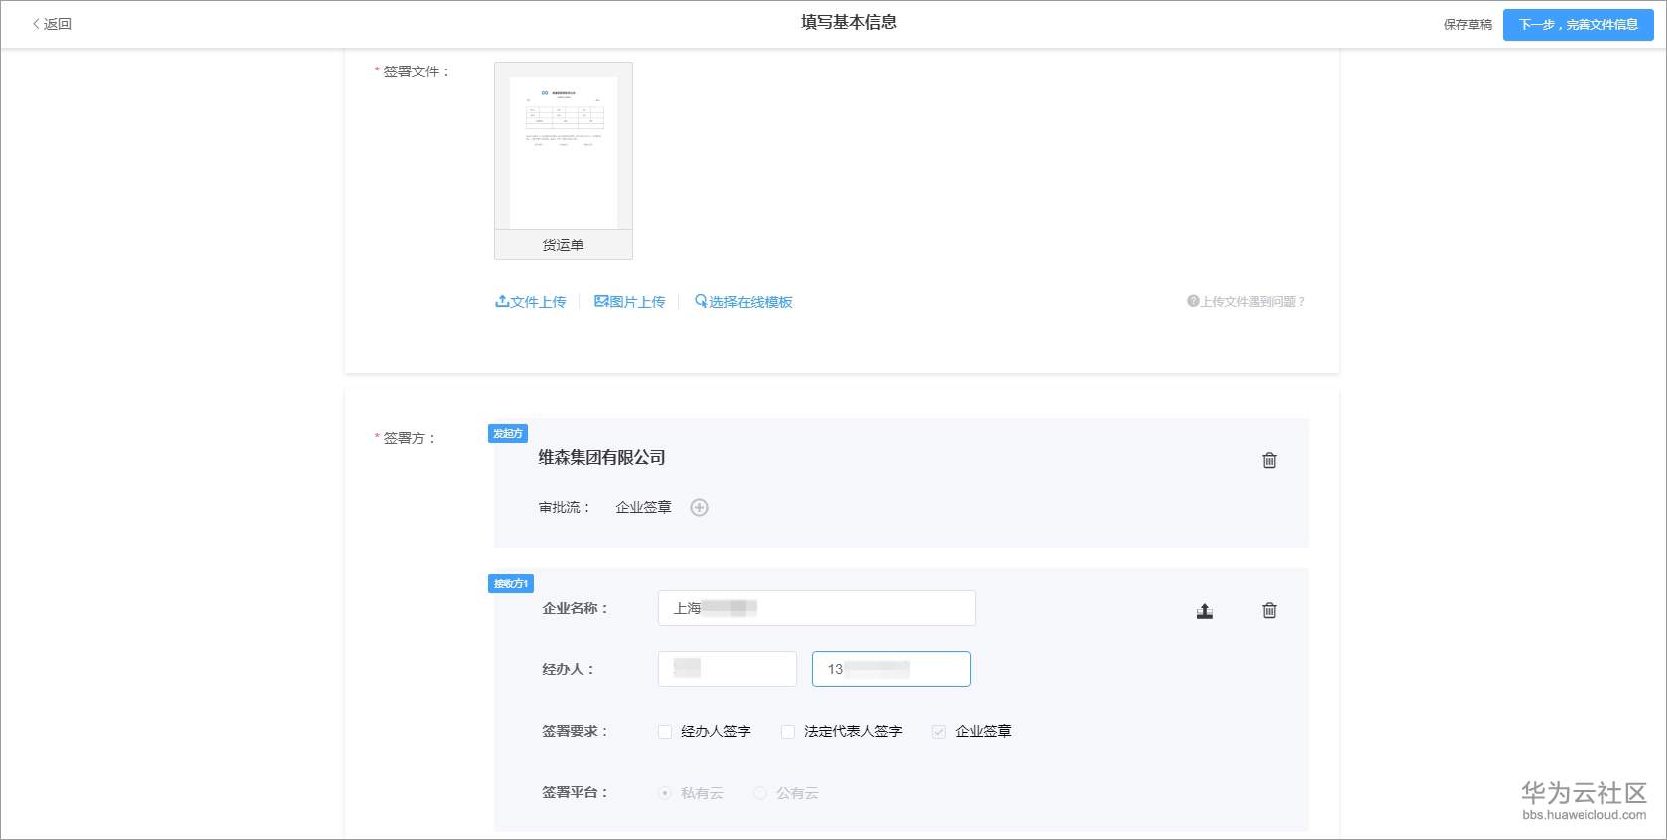The width and height of the screenshot is (1667, 840).
Task: Click the 企业签章 approval flow step
Action: tap(643, 508)
